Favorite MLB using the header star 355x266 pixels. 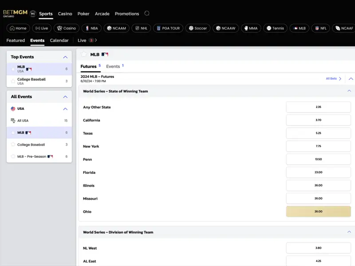[x=84, y=54]
